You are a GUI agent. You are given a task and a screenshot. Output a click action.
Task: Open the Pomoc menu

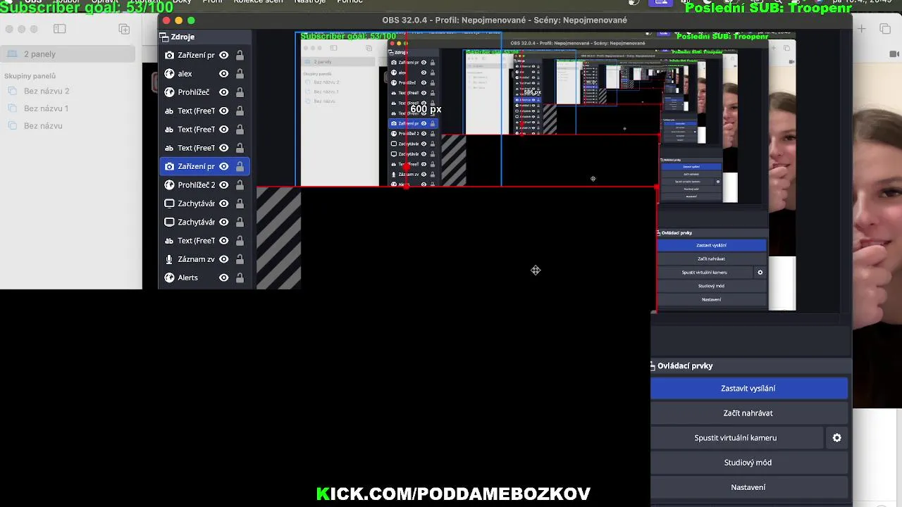[x=350, y=2]
